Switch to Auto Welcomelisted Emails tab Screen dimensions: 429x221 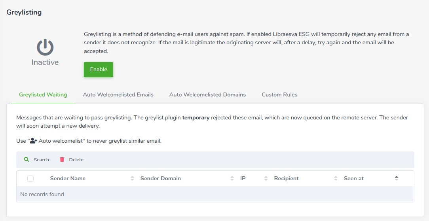[x=118, y=95]
